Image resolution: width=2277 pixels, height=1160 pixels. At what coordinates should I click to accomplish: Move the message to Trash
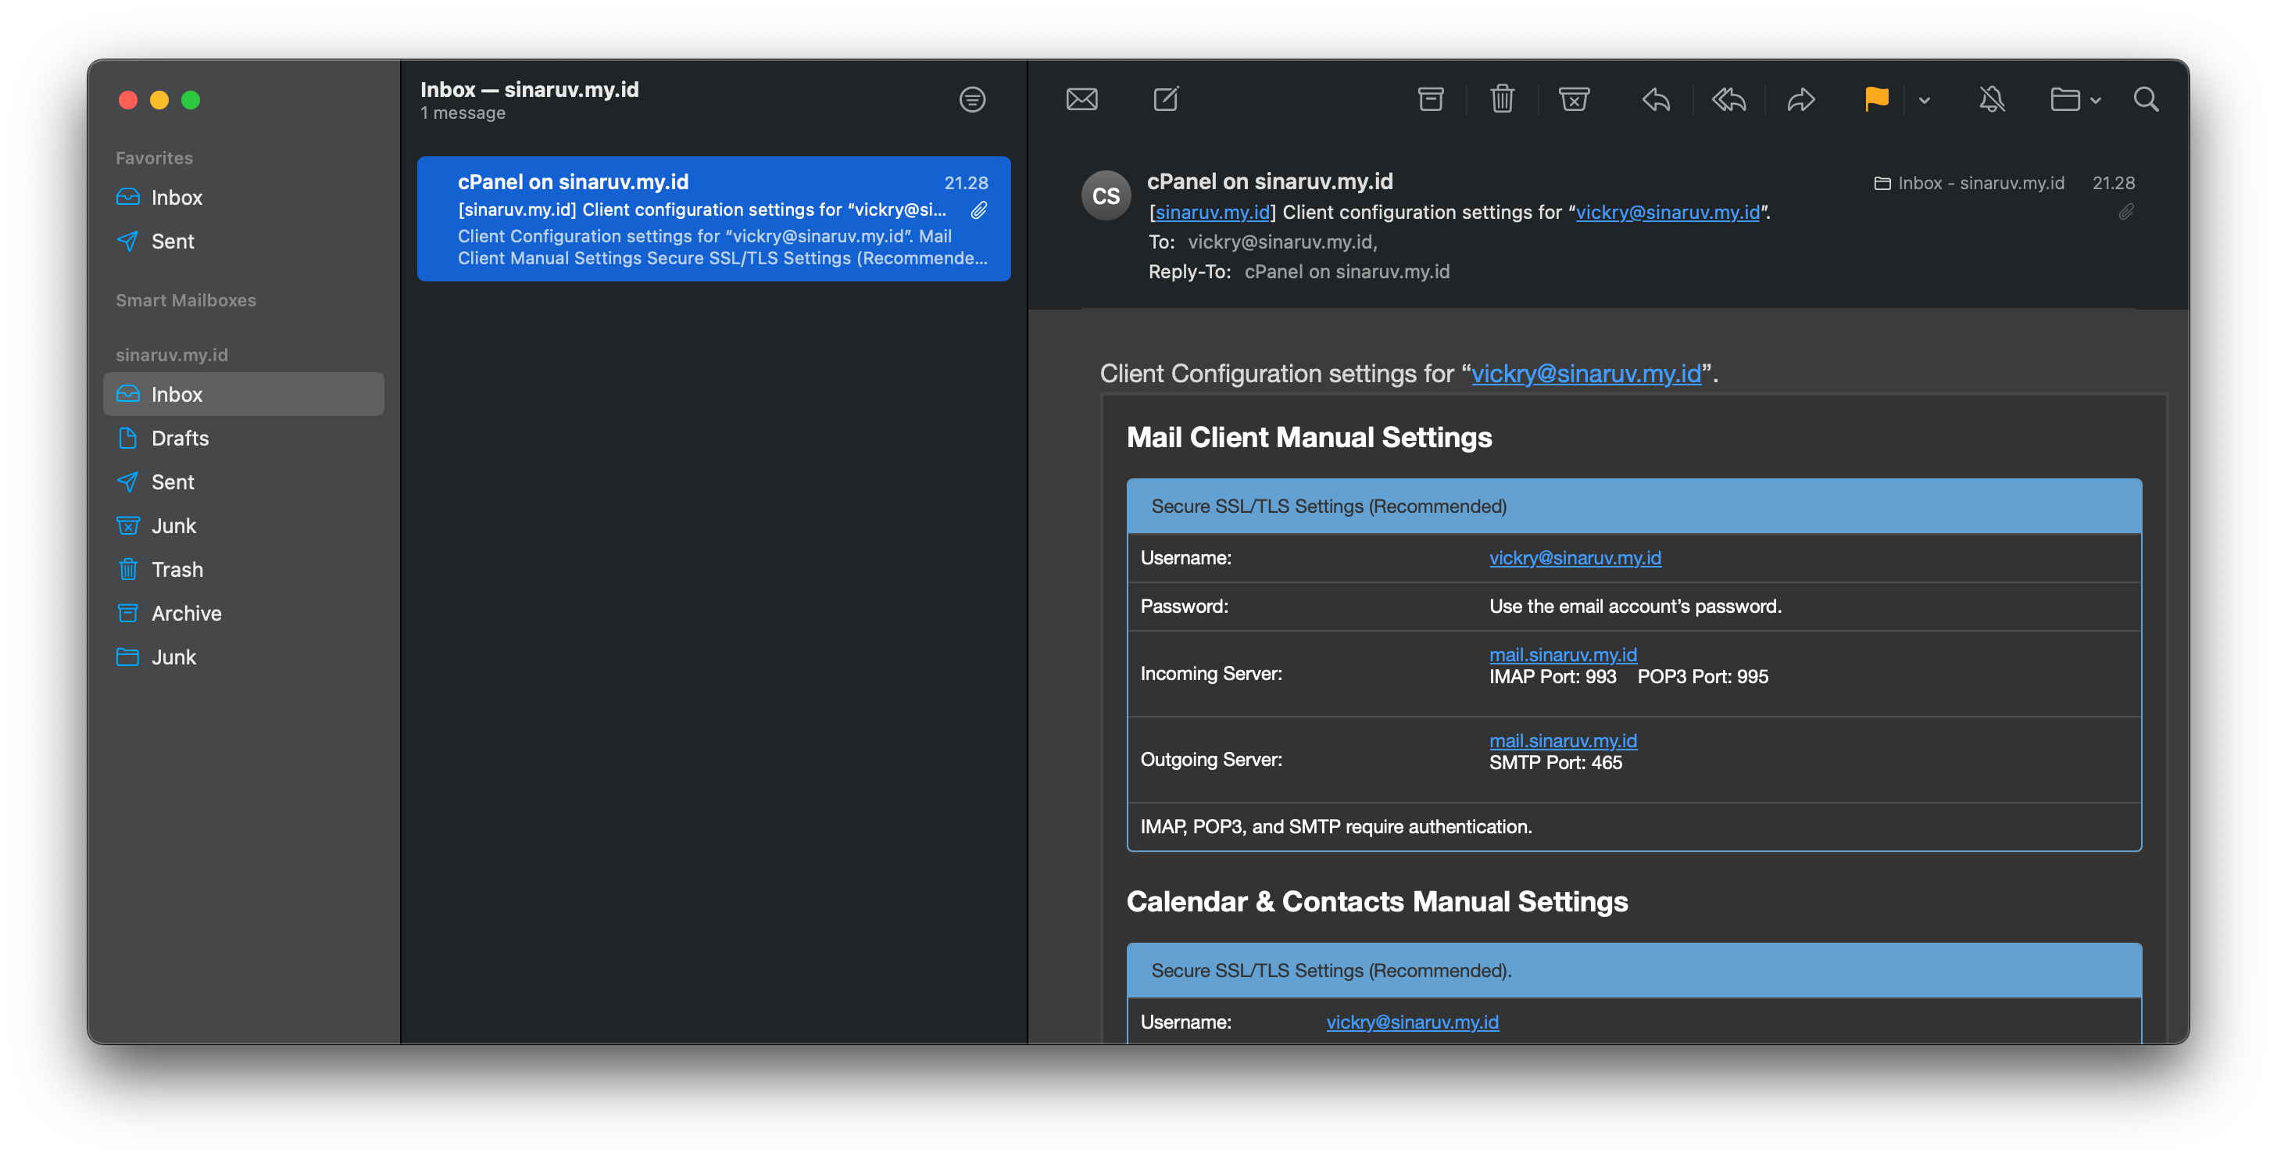click(1502, 99)
